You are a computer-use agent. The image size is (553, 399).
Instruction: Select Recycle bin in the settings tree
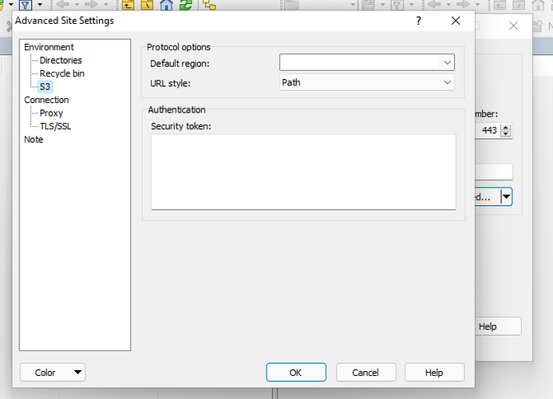click(62, 73)
